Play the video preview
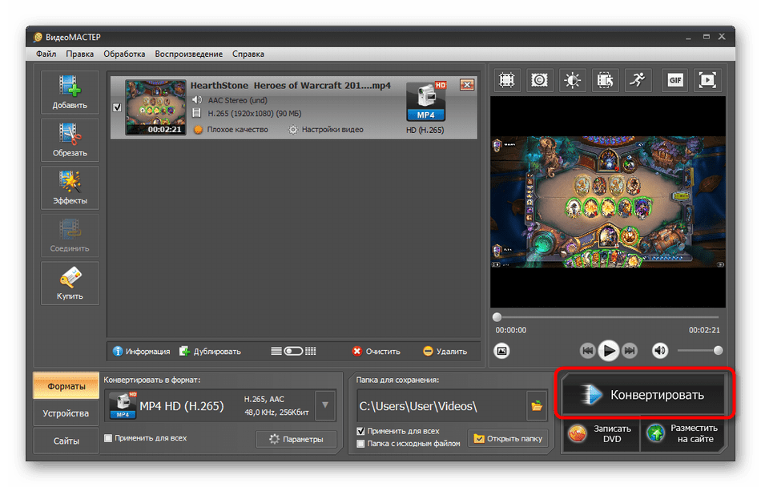 click(609, 350)
